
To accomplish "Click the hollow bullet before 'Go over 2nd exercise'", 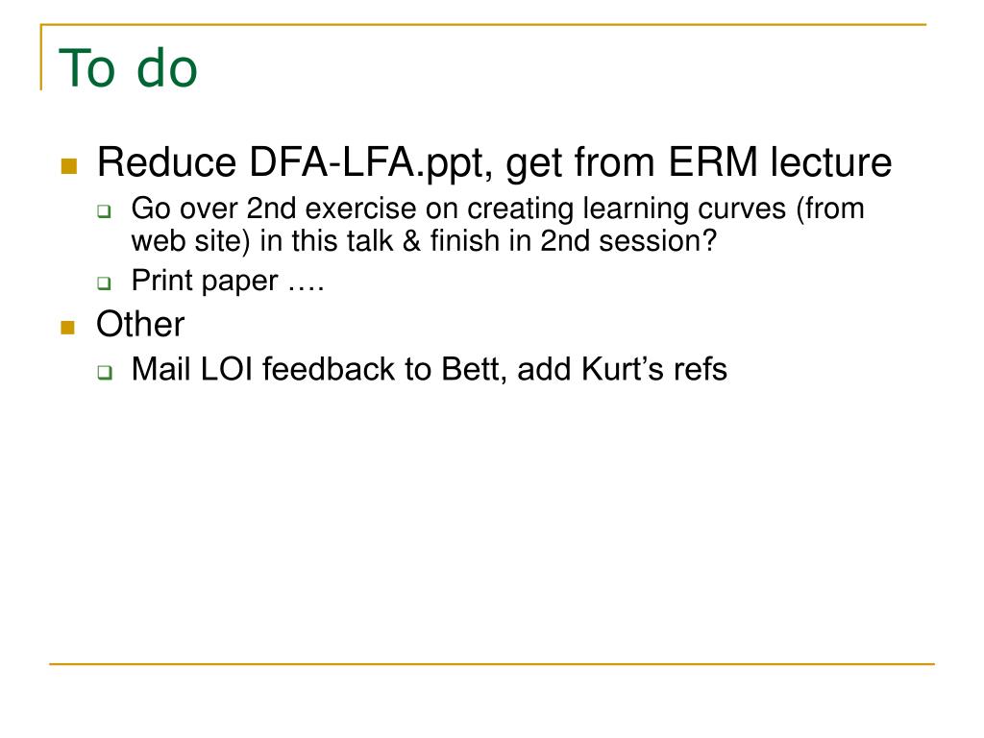I will coord(104,211).
